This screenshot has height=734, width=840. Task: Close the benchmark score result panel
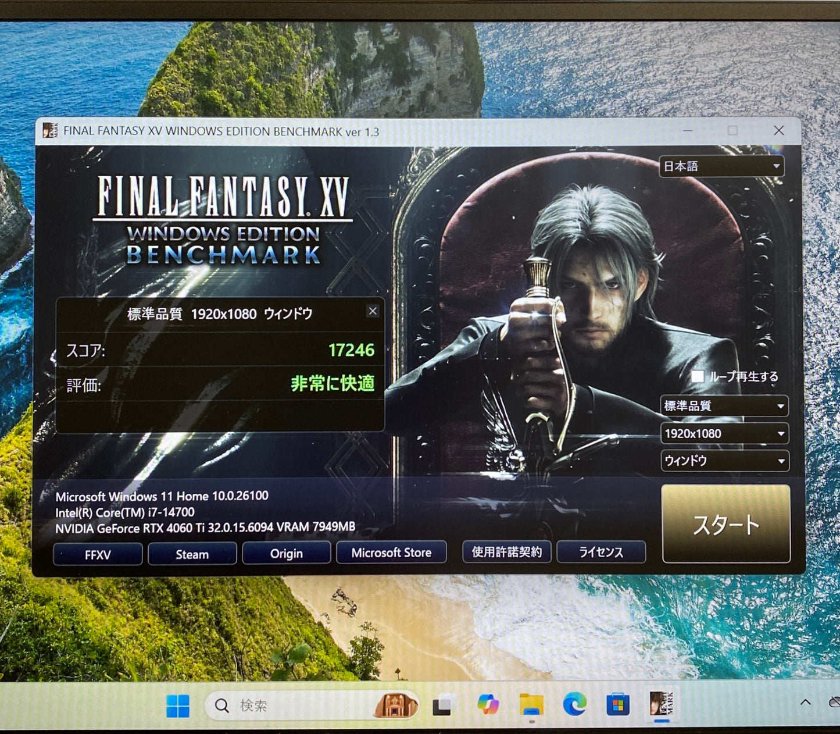[x=373, y=311]
